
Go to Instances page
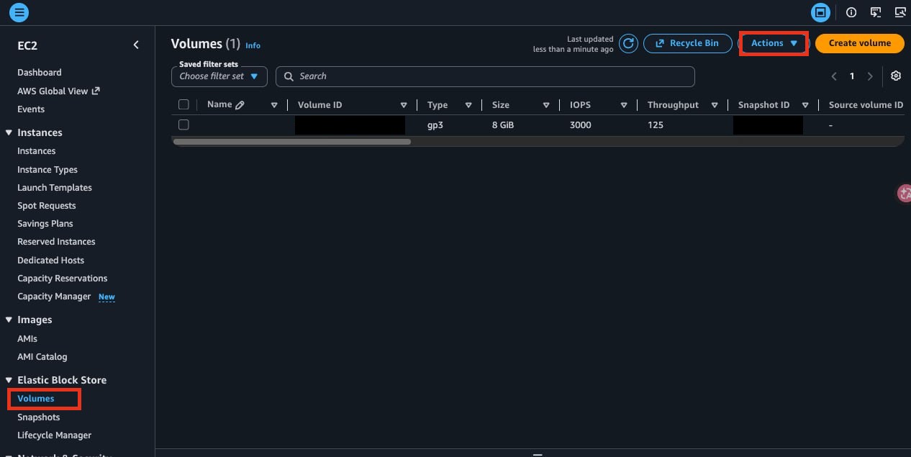coord(37,151)
